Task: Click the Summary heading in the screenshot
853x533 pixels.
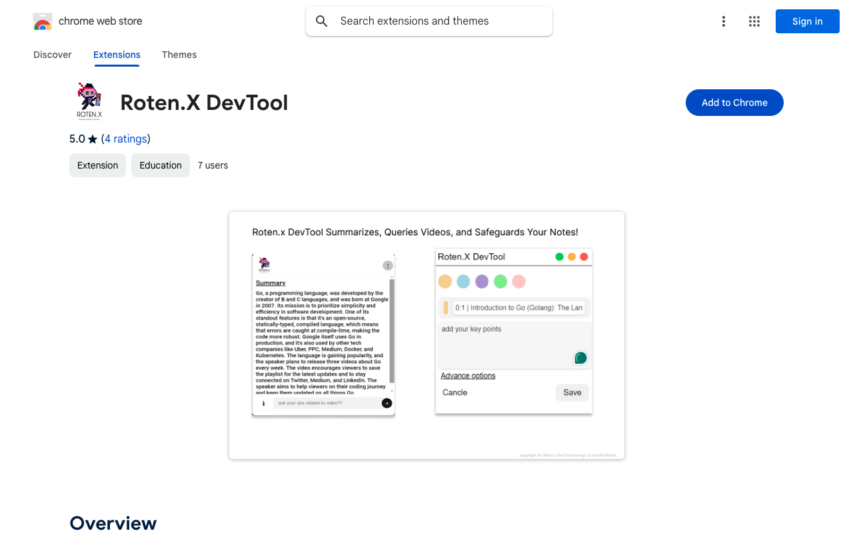Action: [271, 283]
